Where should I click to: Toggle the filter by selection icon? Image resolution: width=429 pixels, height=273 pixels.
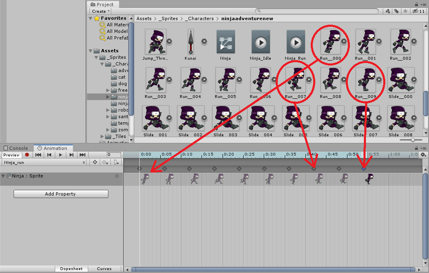pyautogui.click(x=95, y=162)
